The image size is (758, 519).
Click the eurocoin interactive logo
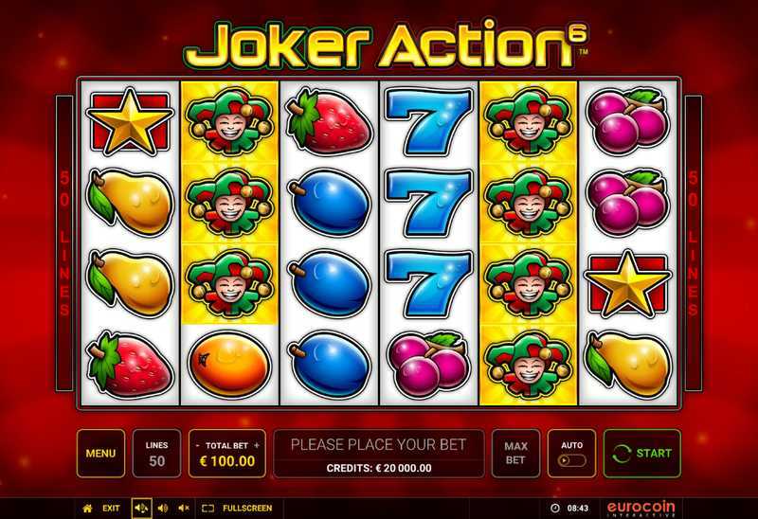pyautogui.click(x=641, y=509)
